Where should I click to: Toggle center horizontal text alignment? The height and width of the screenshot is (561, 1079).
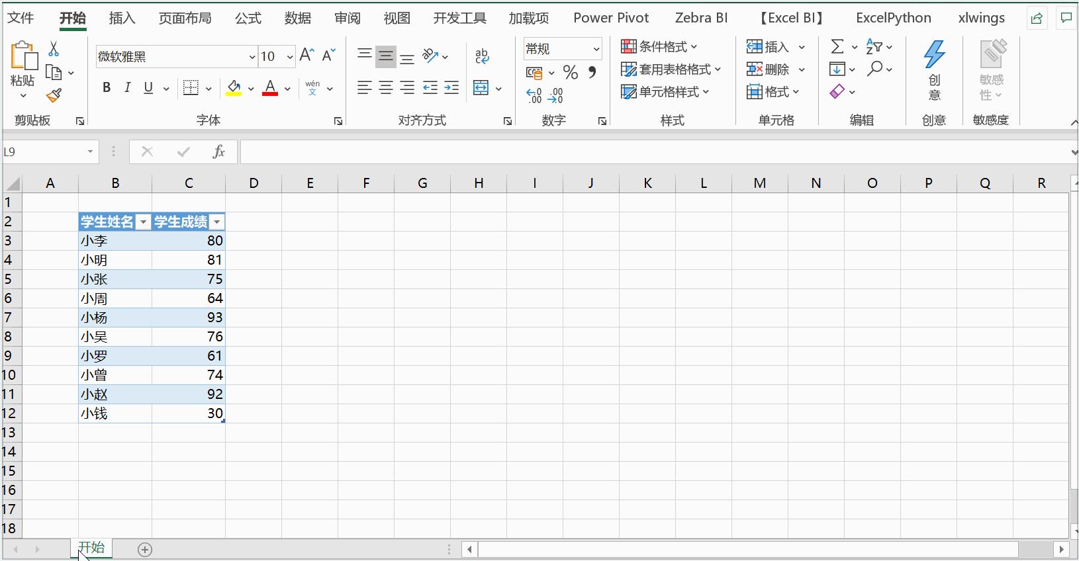pos(386,88)
